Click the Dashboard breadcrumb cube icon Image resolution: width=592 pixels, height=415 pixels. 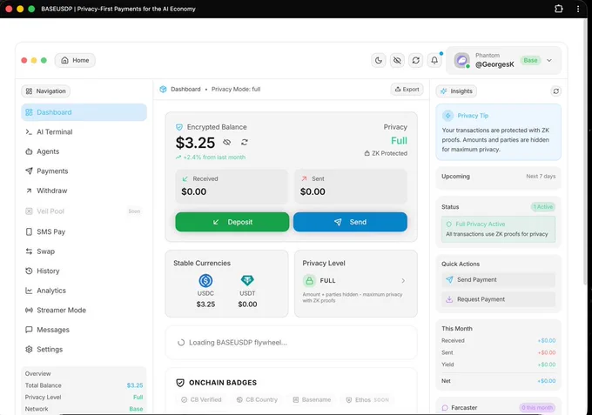[x=163, y=90]
